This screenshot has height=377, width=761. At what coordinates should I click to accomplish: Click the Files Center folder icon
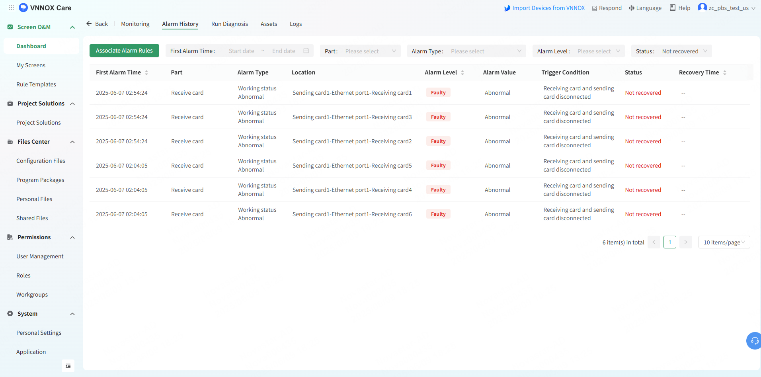(10, 142)
